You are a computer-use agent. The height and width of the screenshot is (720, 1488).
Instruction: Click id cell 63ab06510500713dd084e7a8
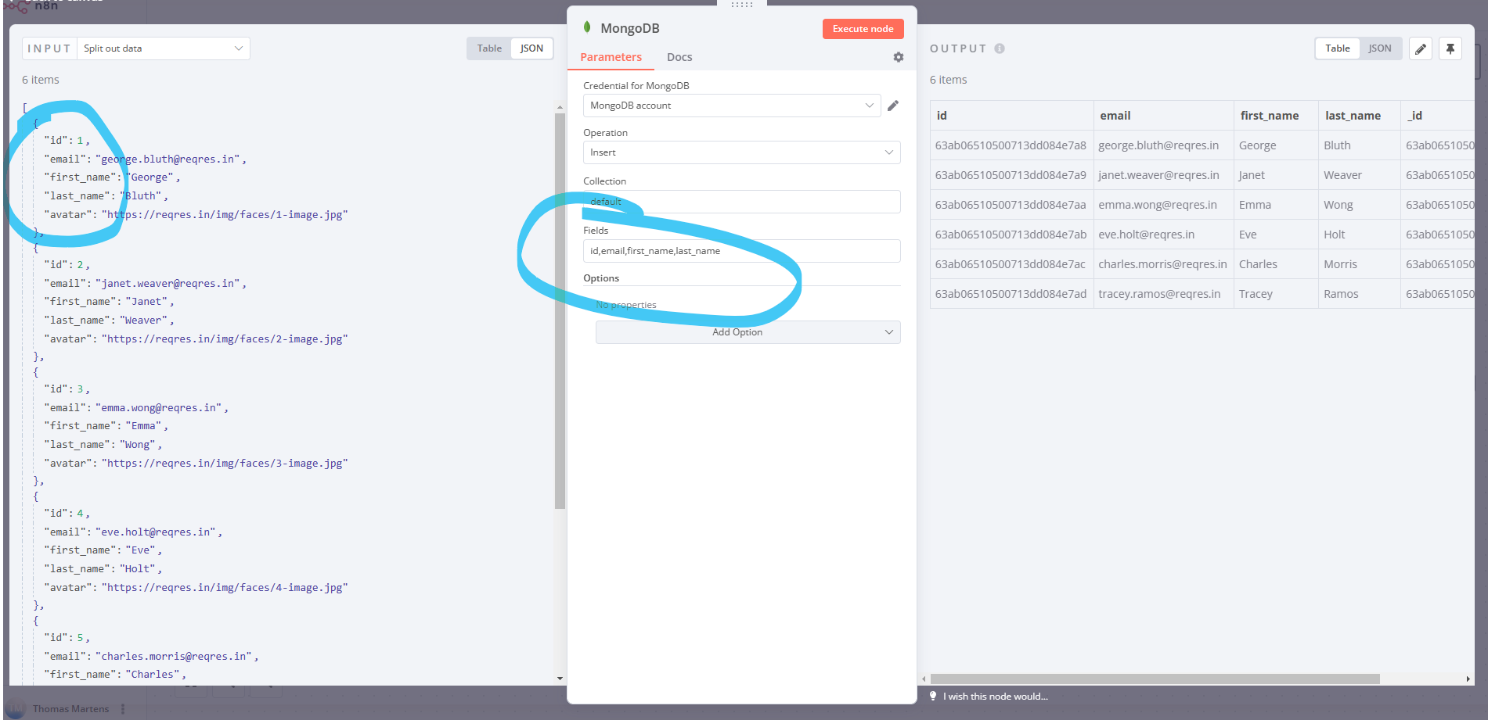1011,145
